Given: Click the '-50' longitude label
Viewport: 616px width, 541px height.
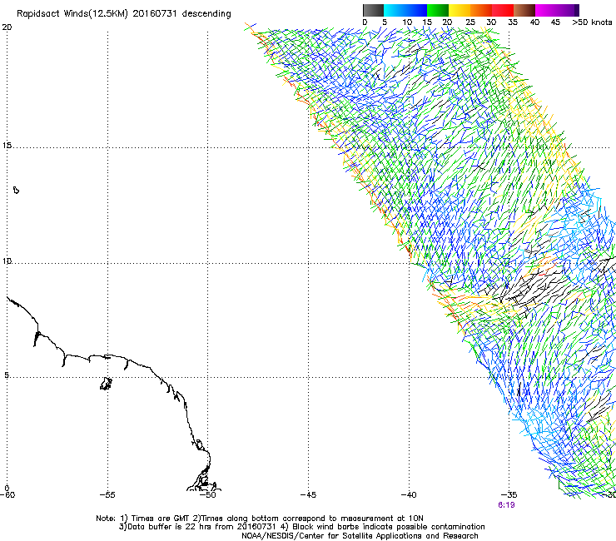Looking at the screenshot, I should [x=208, y=494].
